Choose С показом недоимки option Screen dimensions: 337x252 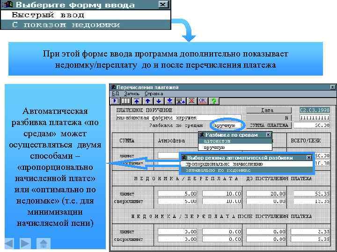pyautogui.click(x=86, y=25)
